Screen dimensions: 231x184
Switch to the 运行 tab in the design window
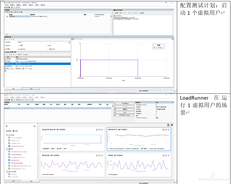click(31, 89)
